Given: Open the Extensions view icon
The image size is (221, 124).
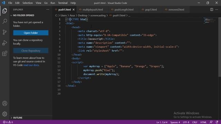Looking at the screenshot, I should pyautogui.click(x=4, y=53).
